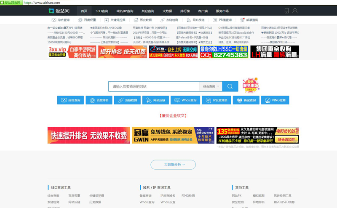Open the SEO查询 navigation menu
Viewport: 337px width, 208px height.
coord(102,11)
